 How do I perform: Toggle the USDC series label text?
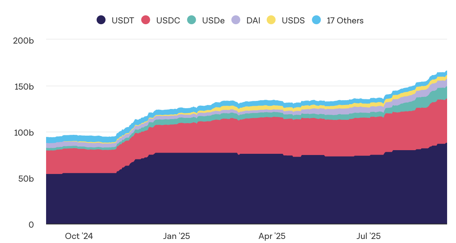168,20
